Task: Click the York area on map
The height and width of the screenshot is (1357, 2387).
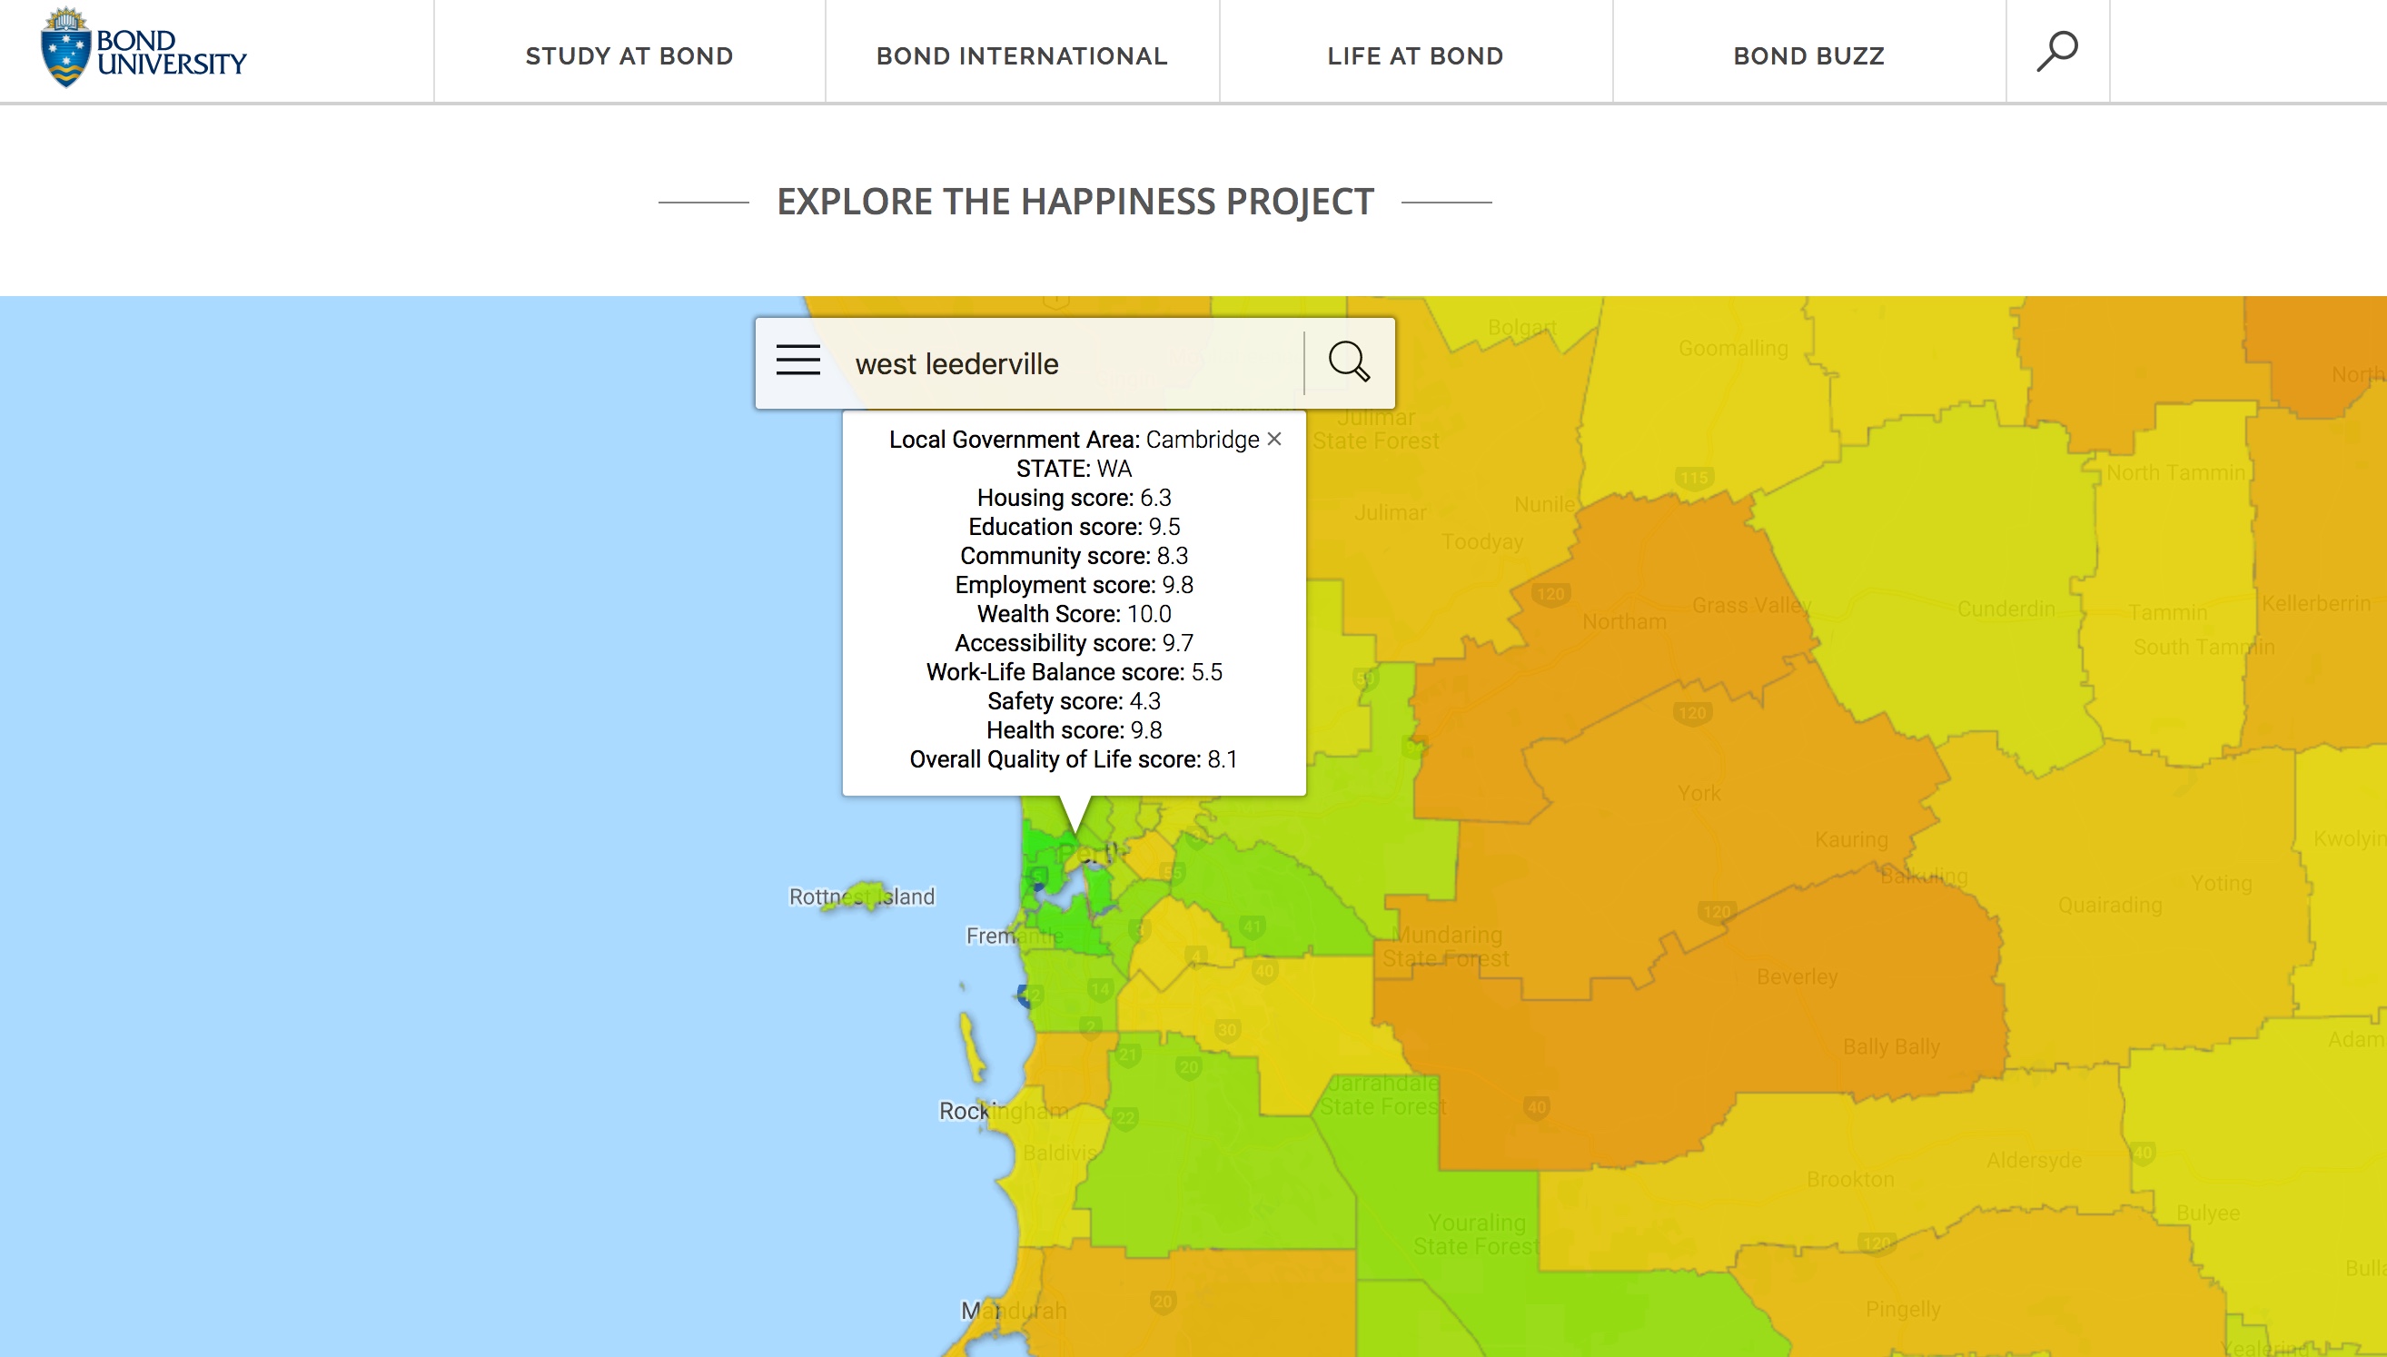Action: pos(1699,793)
